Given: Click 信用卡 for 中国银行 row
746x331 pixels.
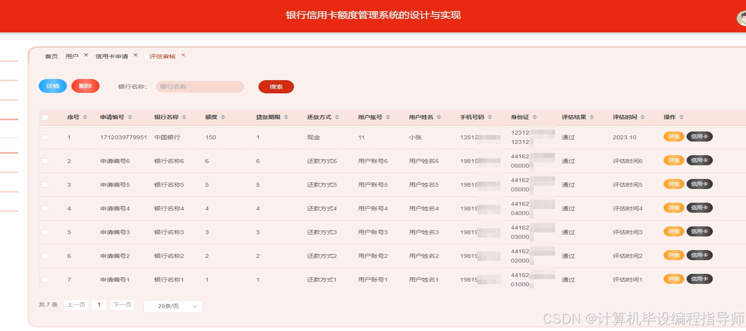Looking at the screenshot, I should [x=700, y=137].
